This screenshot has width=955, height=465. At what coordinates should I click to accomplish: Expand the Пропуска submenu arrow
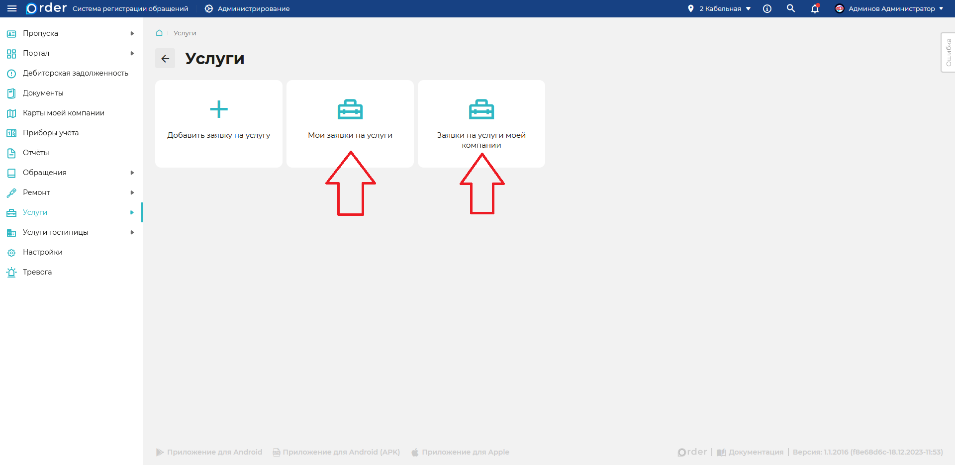(132, 33)
